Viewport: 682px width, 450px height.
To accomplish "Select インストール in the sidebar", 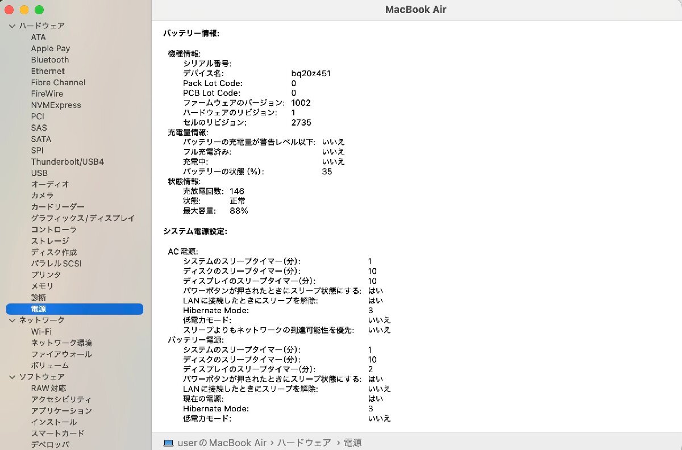I will (x=54, y=422).
